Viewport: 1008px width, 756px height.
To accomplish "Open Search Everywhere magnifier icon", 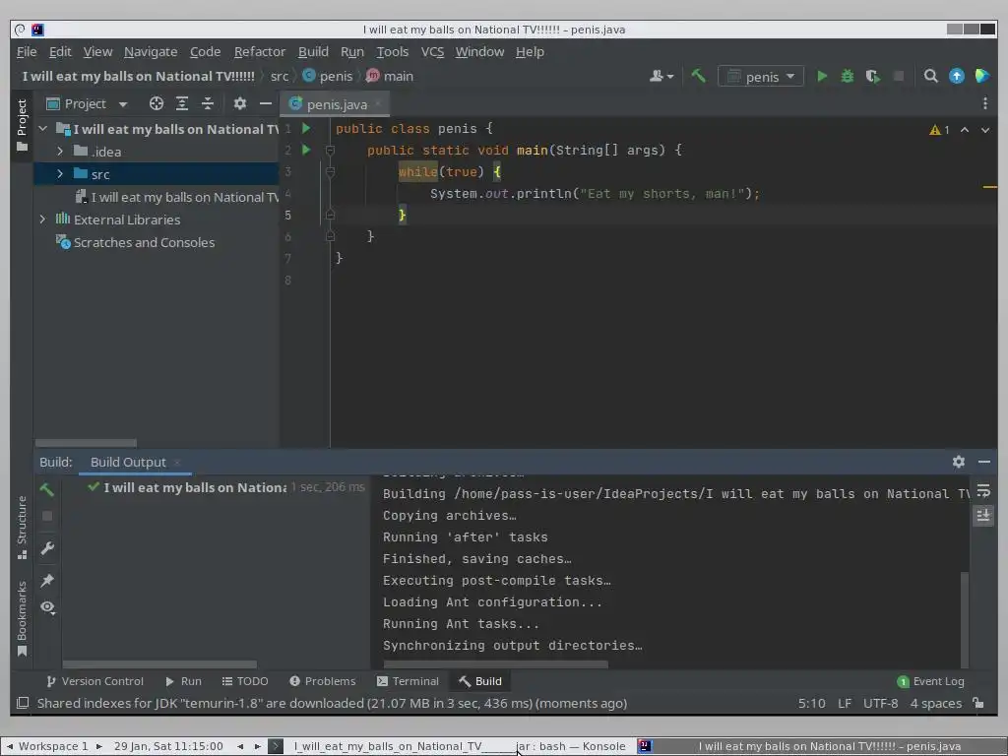I will click(930, 76).
